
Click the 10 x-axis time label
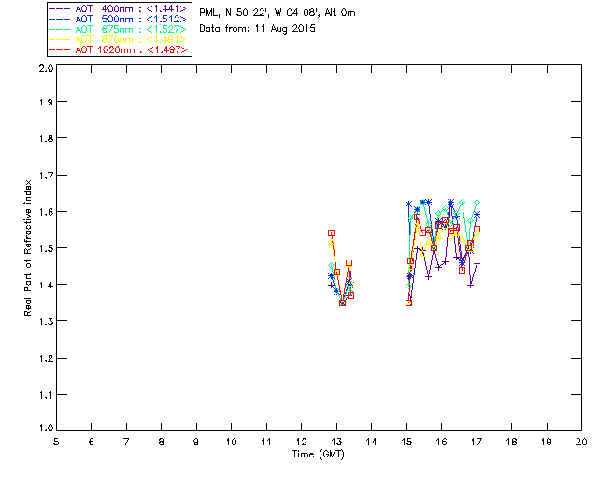pos(231,442)
